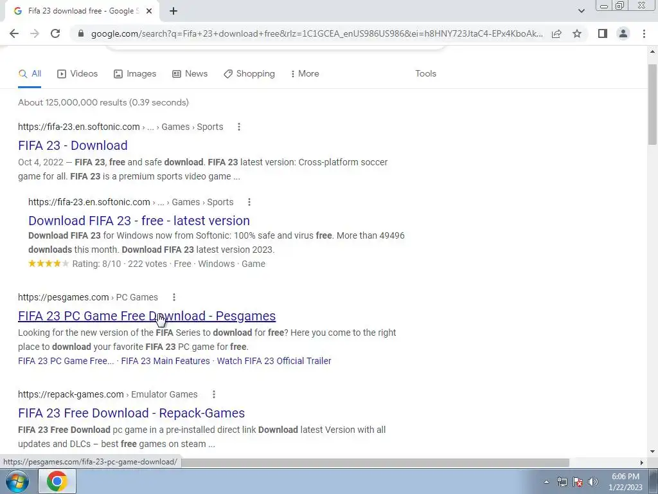658x494 pixels.
Task: Click the address bar URL
Action: (x=317, y=33)
